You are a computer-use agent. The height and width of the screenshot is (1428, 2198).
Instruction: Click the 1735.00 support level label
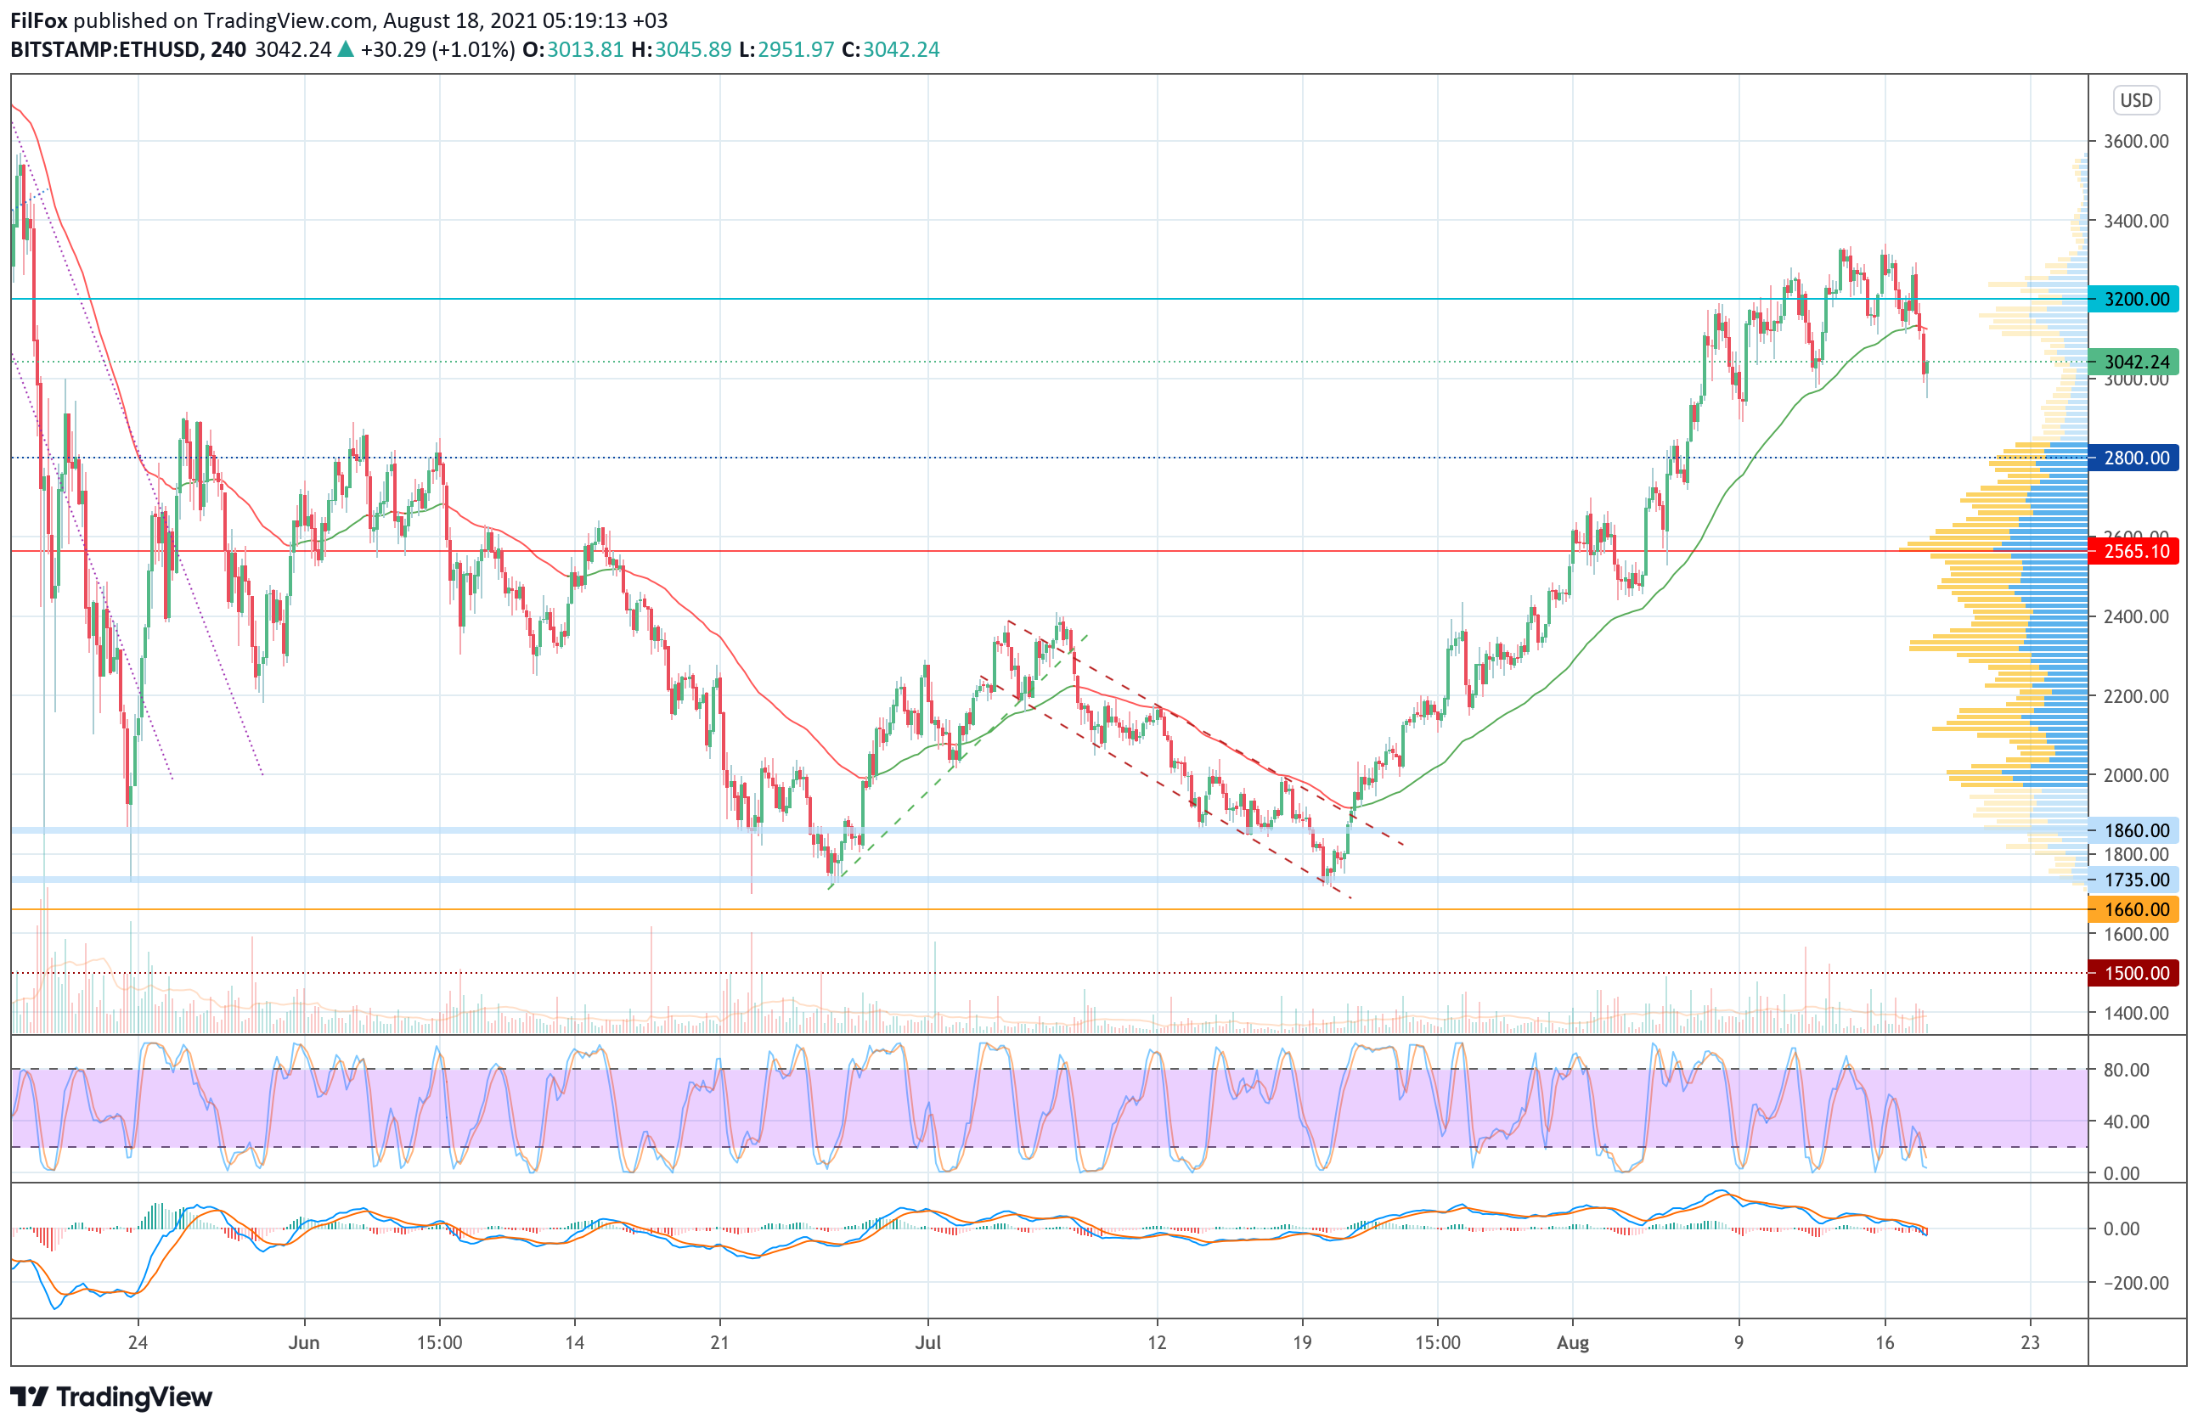2135,880
